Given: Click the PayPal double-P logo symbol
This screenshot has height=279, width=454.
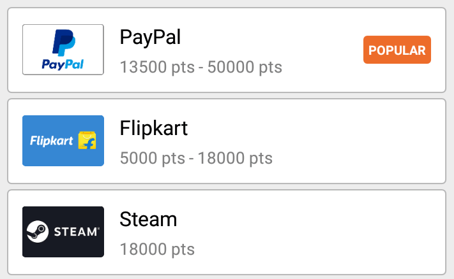Looking at the screenshot, I should (x=63, y=43).
